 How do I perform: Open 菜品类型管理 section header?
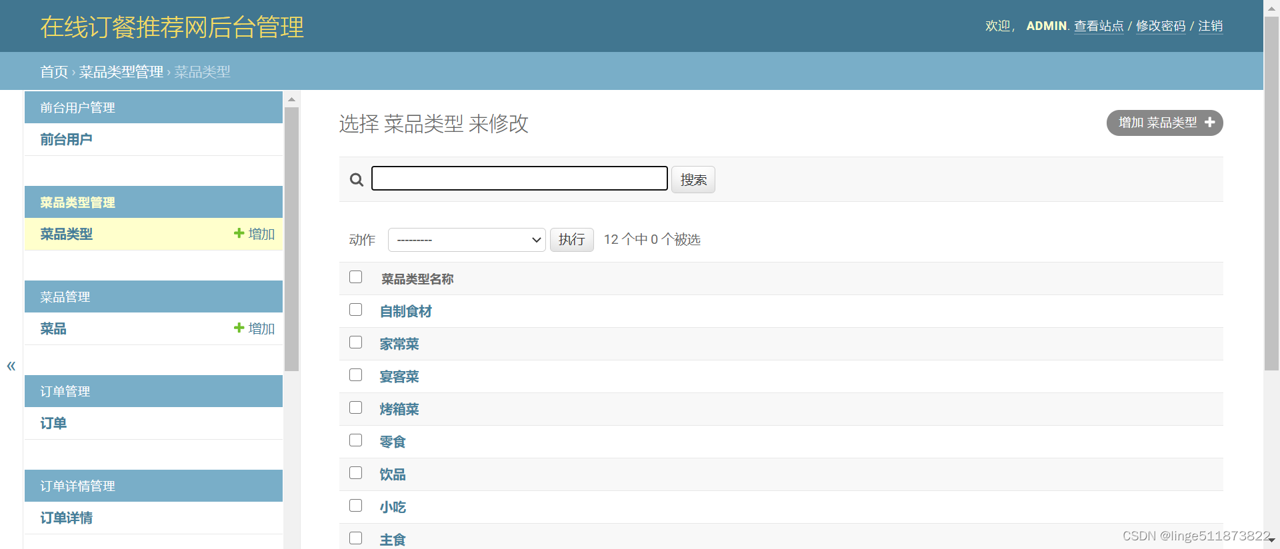click(x=77, y=203)
